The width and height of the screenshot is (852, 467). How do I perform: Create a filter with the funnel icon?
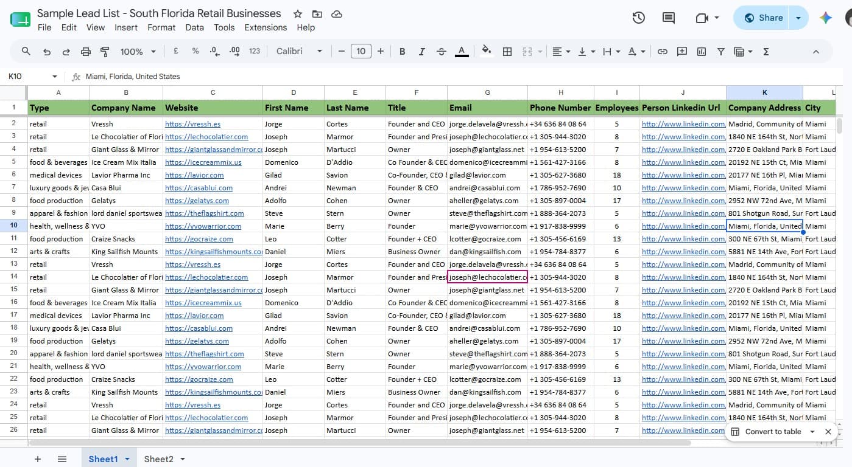(721, 52)
